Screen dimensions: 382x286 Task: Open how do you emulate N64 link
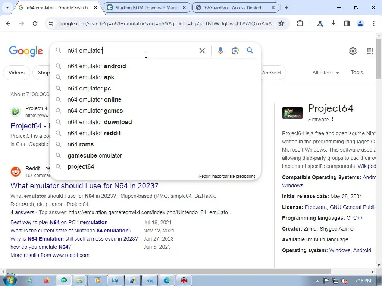[41, 247]
